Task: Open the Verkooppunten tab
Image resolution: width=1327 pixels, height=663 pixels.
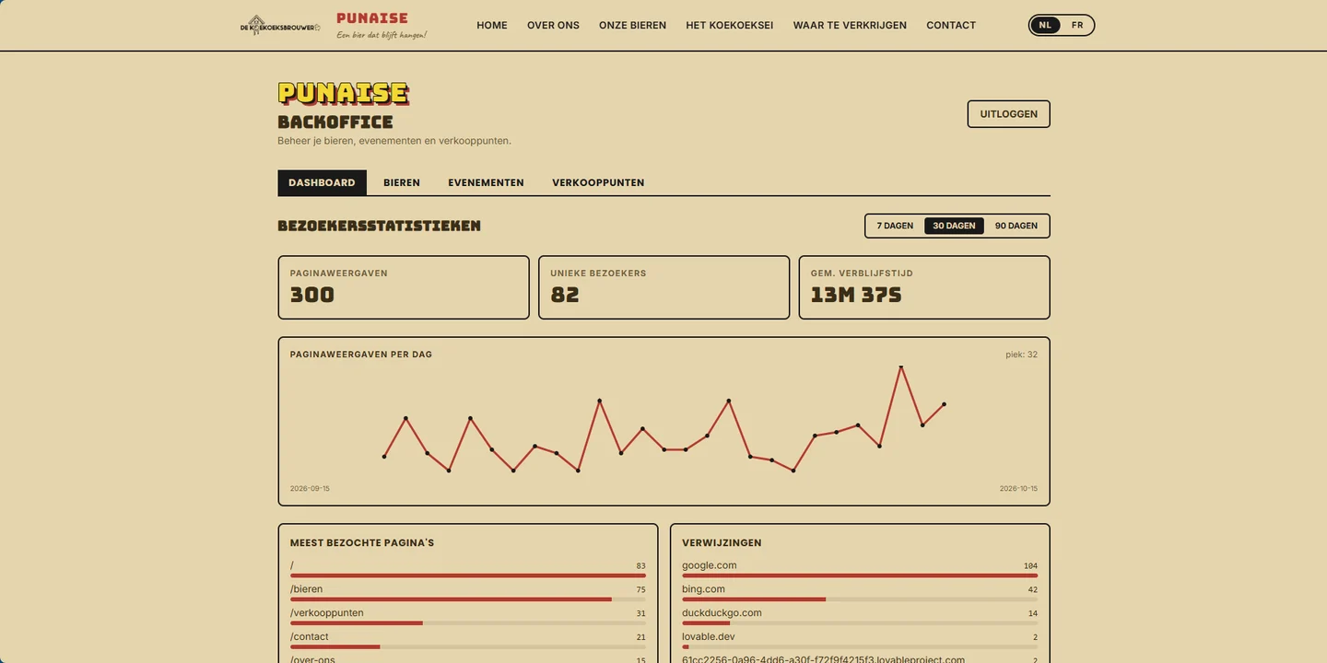Action: pyautogui.click(x=598, y=182)
